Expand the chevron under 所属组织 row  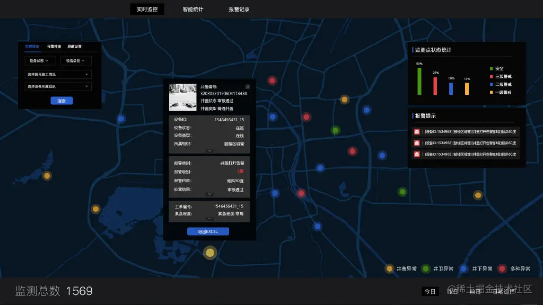tap(209, 151)
